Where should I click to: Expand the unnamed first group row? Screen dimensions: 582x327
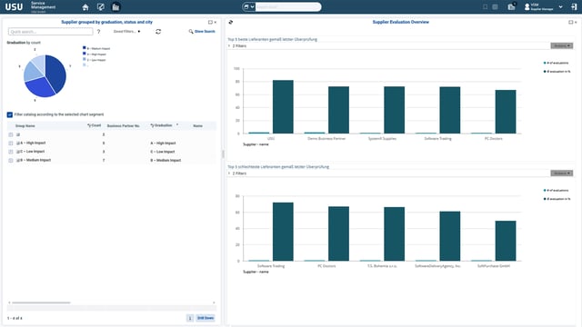[18, 135]
